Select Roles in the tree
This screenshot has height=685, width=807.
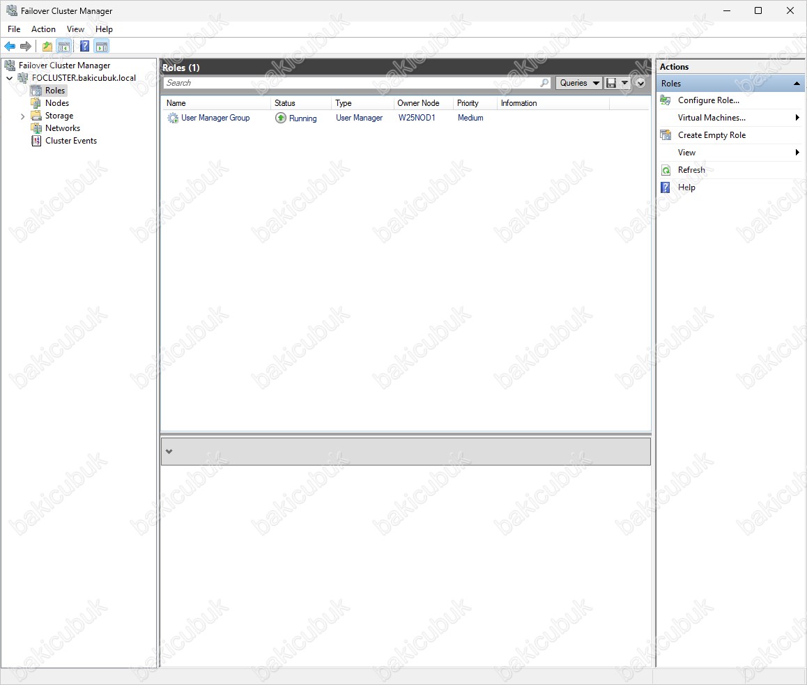click(55, 90)
